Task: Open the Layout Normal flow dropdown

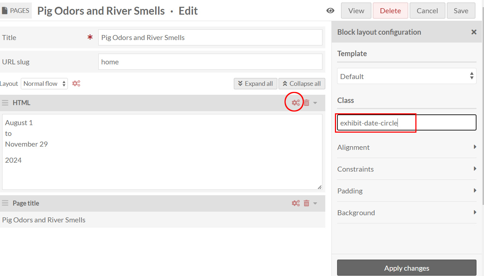Action: (x=44, y=84)
